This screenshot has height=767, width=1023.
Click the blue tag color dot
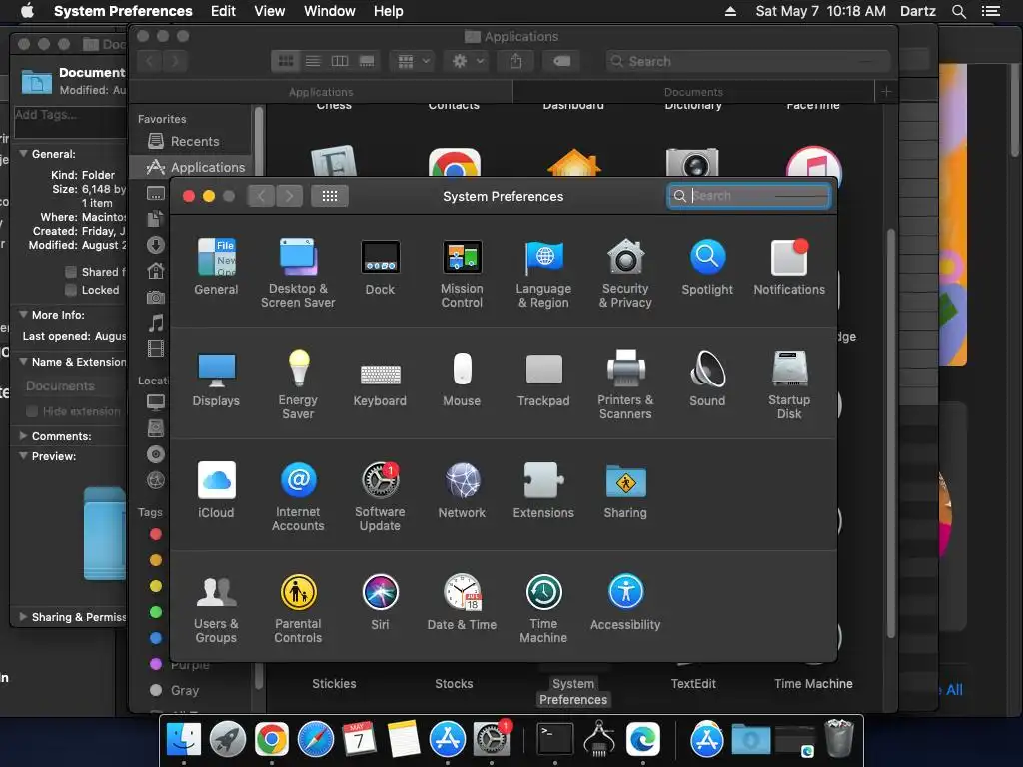click(155, 638)
